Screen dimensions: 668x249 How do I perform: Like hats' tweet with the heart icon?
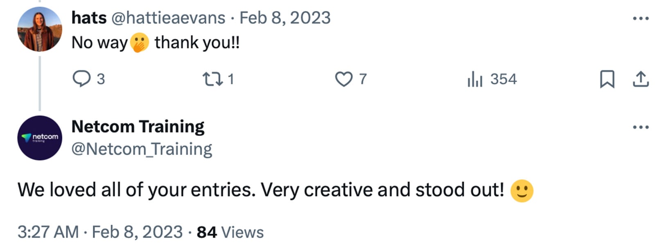(x=343, y=79)
